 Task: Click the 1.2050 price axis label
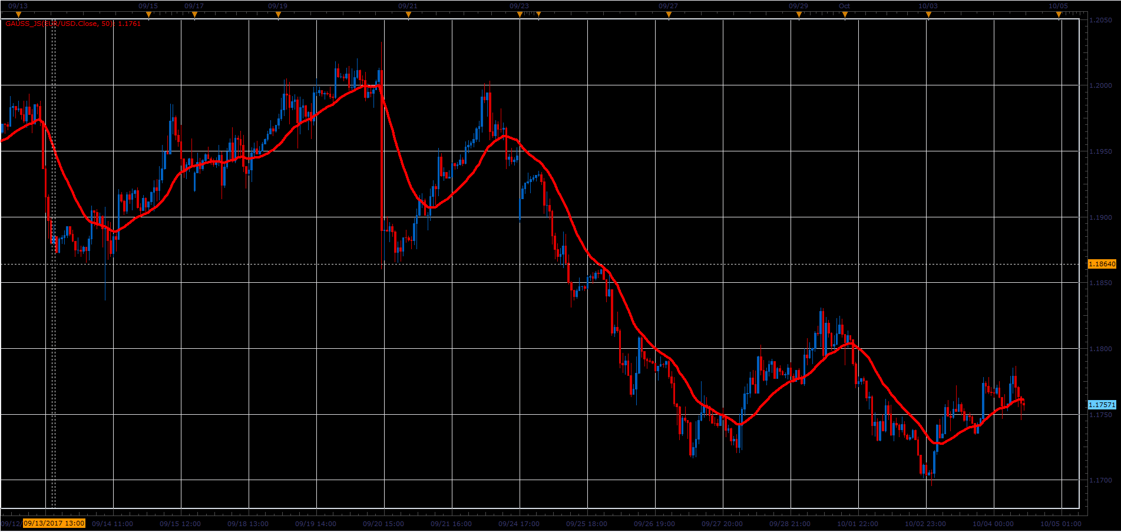click(x=1101, y=20)
